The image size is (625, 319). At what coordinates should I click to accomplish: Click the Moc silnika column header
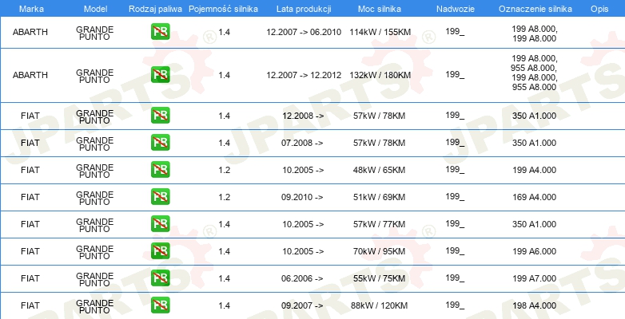pos(380,9)
